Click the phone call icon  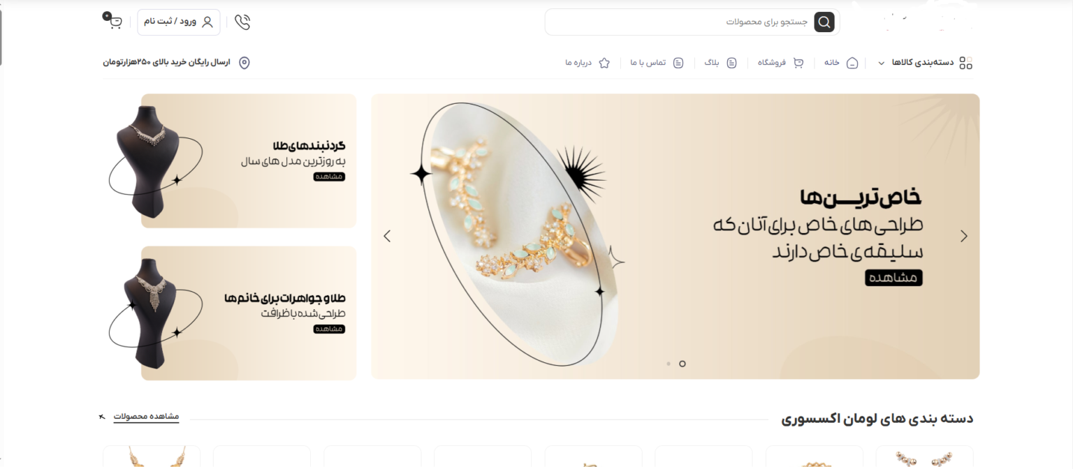pos(242,22)
